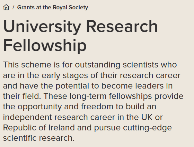
Task: Click the phrase 'outstanding scientists' in the paragraph
Action: pos(116,65)
